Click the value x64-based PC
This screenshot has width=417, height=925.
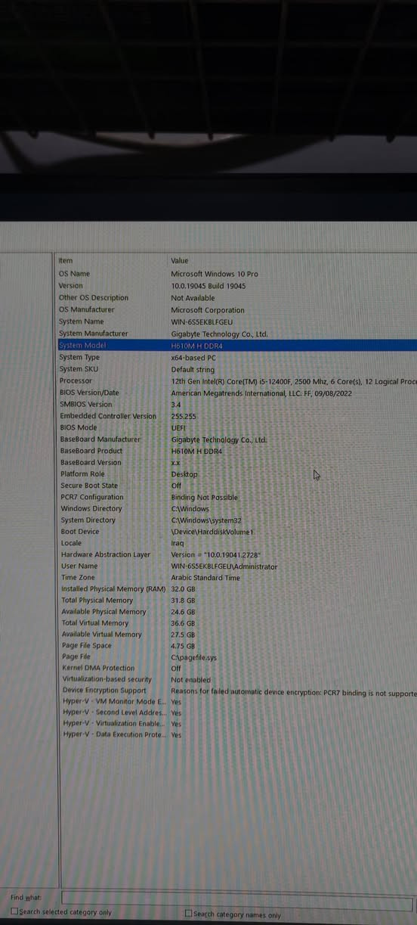(x=193, y=357)
